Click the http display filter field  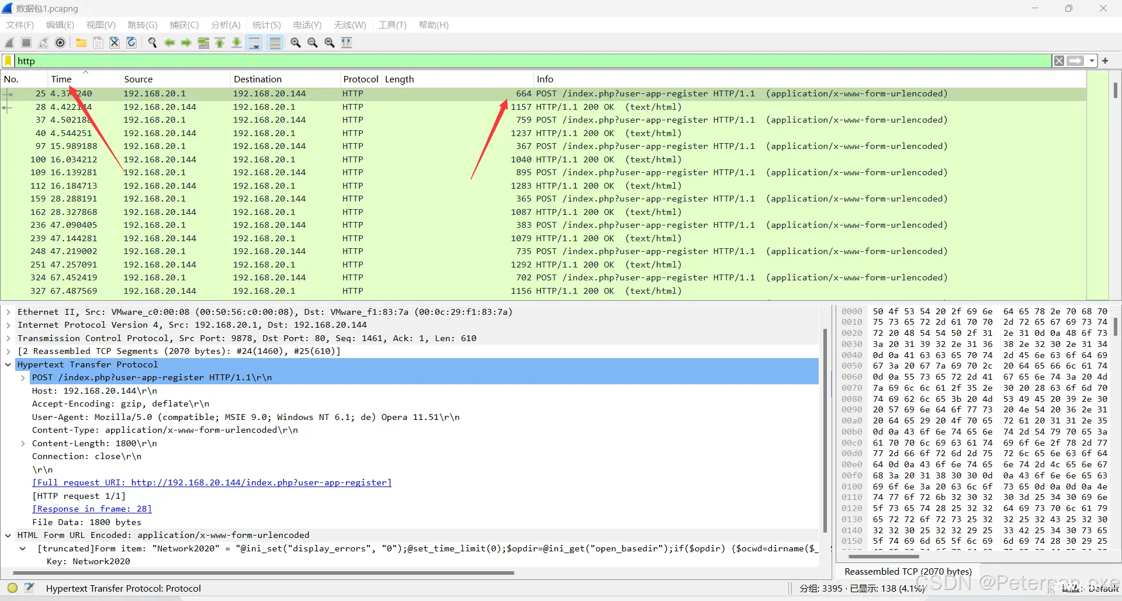[533, 61]
